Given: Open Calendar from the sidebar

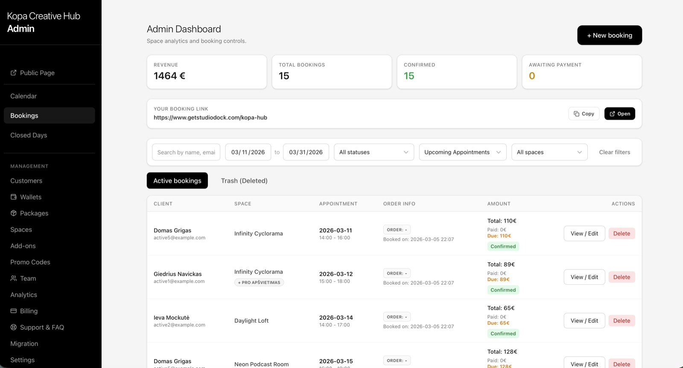Looking at the screenshot, I should tap(23, 96).
